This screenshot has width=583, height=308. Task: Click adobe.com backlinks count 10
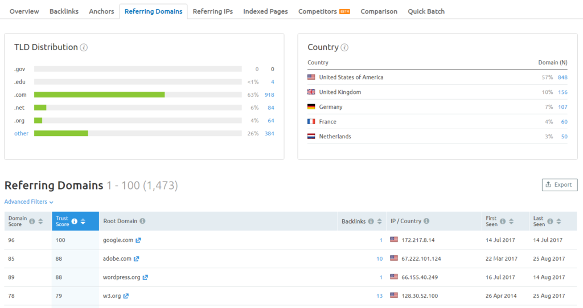click(x=379, y=259)
